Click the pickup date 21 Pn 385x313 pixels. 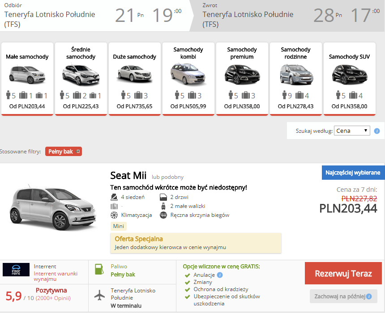coord(129,15)
